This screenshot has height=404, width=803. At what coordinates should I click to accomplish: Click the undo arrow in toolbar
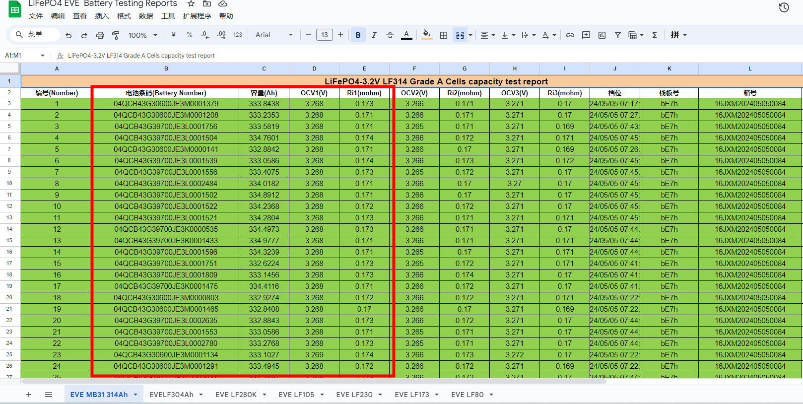pos(68,35)
